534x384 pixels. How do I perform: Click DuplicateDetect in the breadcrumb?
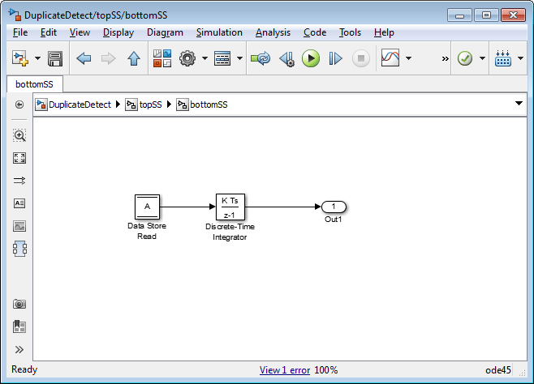click(80, 105)
